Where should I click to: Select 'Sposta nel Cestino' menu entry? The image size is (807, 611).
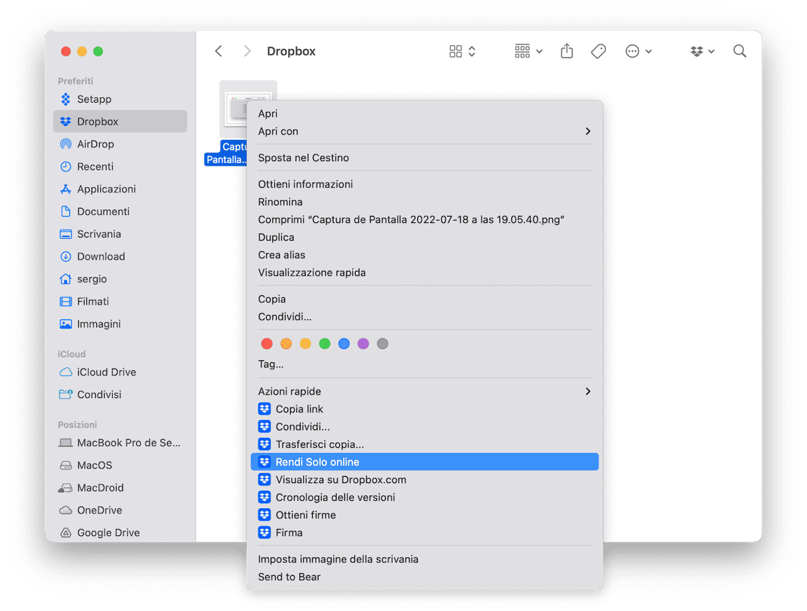pyautogui.click(x=303, y=158)
